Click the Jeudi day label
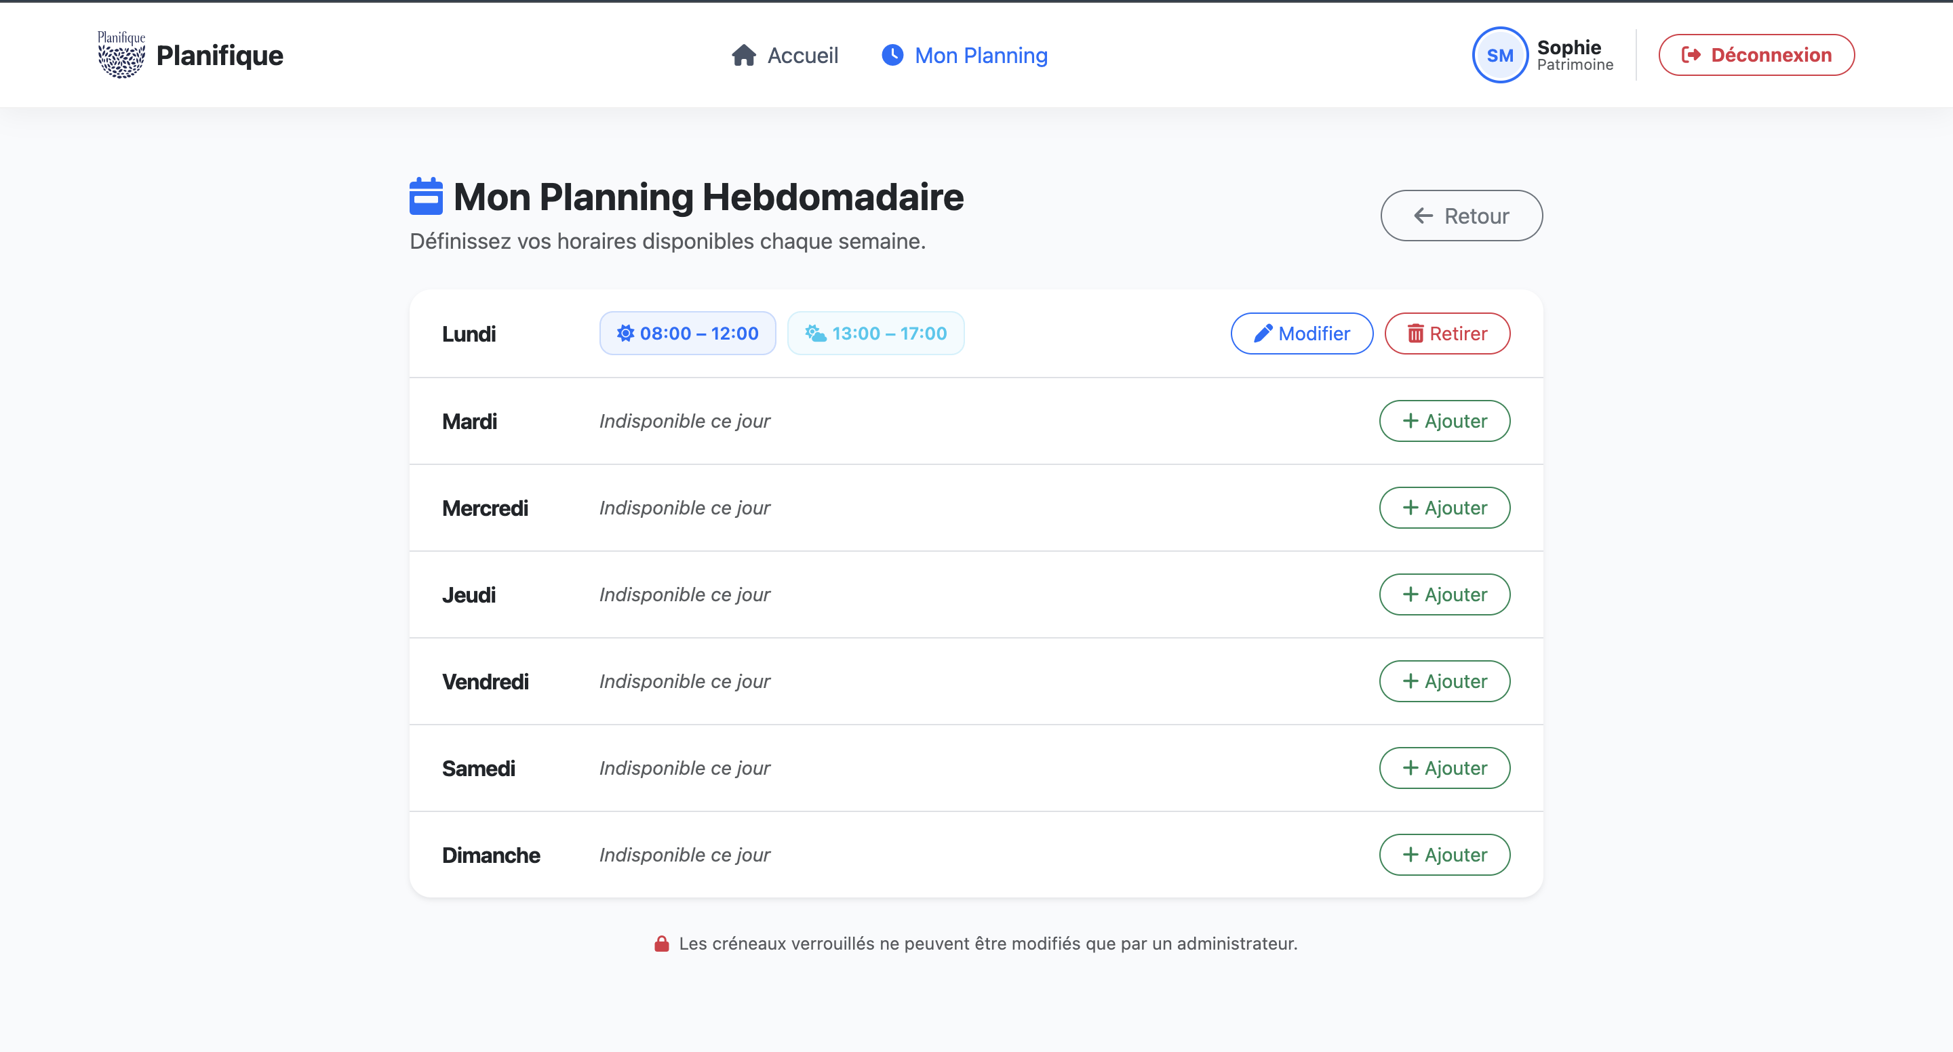 (469, 595)
